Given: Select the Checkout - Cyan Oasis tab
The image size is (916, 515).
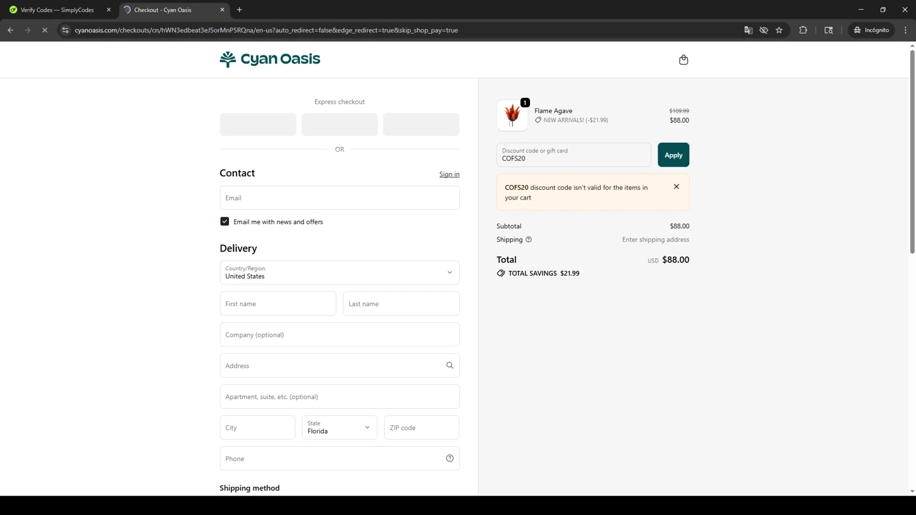Looking at the screenshot, I should point(173,10).
